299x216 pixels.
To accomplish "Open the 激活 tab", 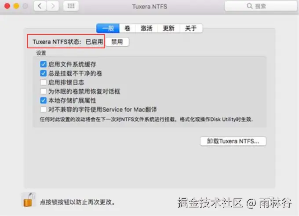I will [146, 28].
